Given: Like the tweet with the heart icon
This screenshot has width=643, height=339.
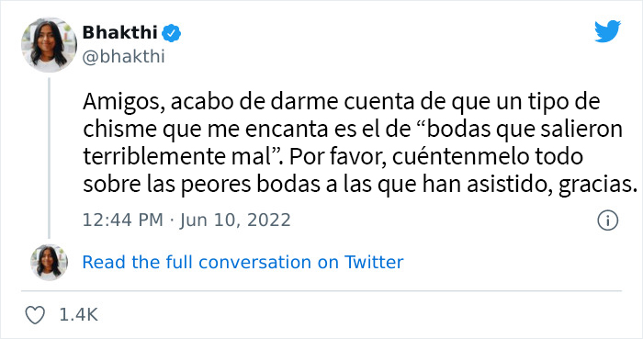Looking at the screenshot, I should pos(35,315).
